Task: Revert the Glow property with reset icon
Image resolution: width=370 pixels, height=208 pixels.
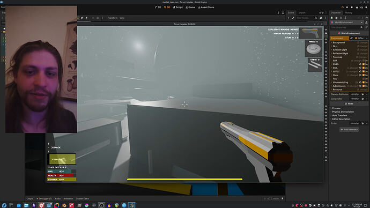Action: tap(360, 75)
